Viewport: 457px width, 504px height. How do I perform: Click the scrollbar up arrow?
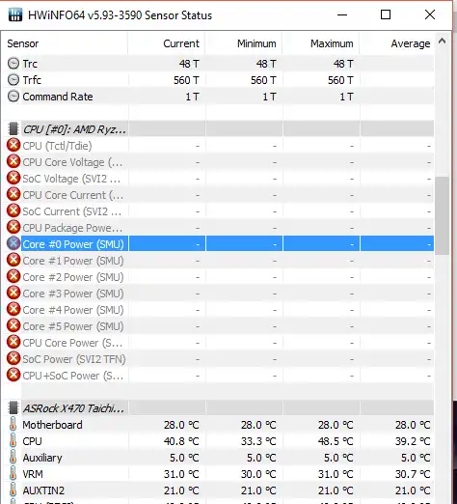[x=443, y=41]
